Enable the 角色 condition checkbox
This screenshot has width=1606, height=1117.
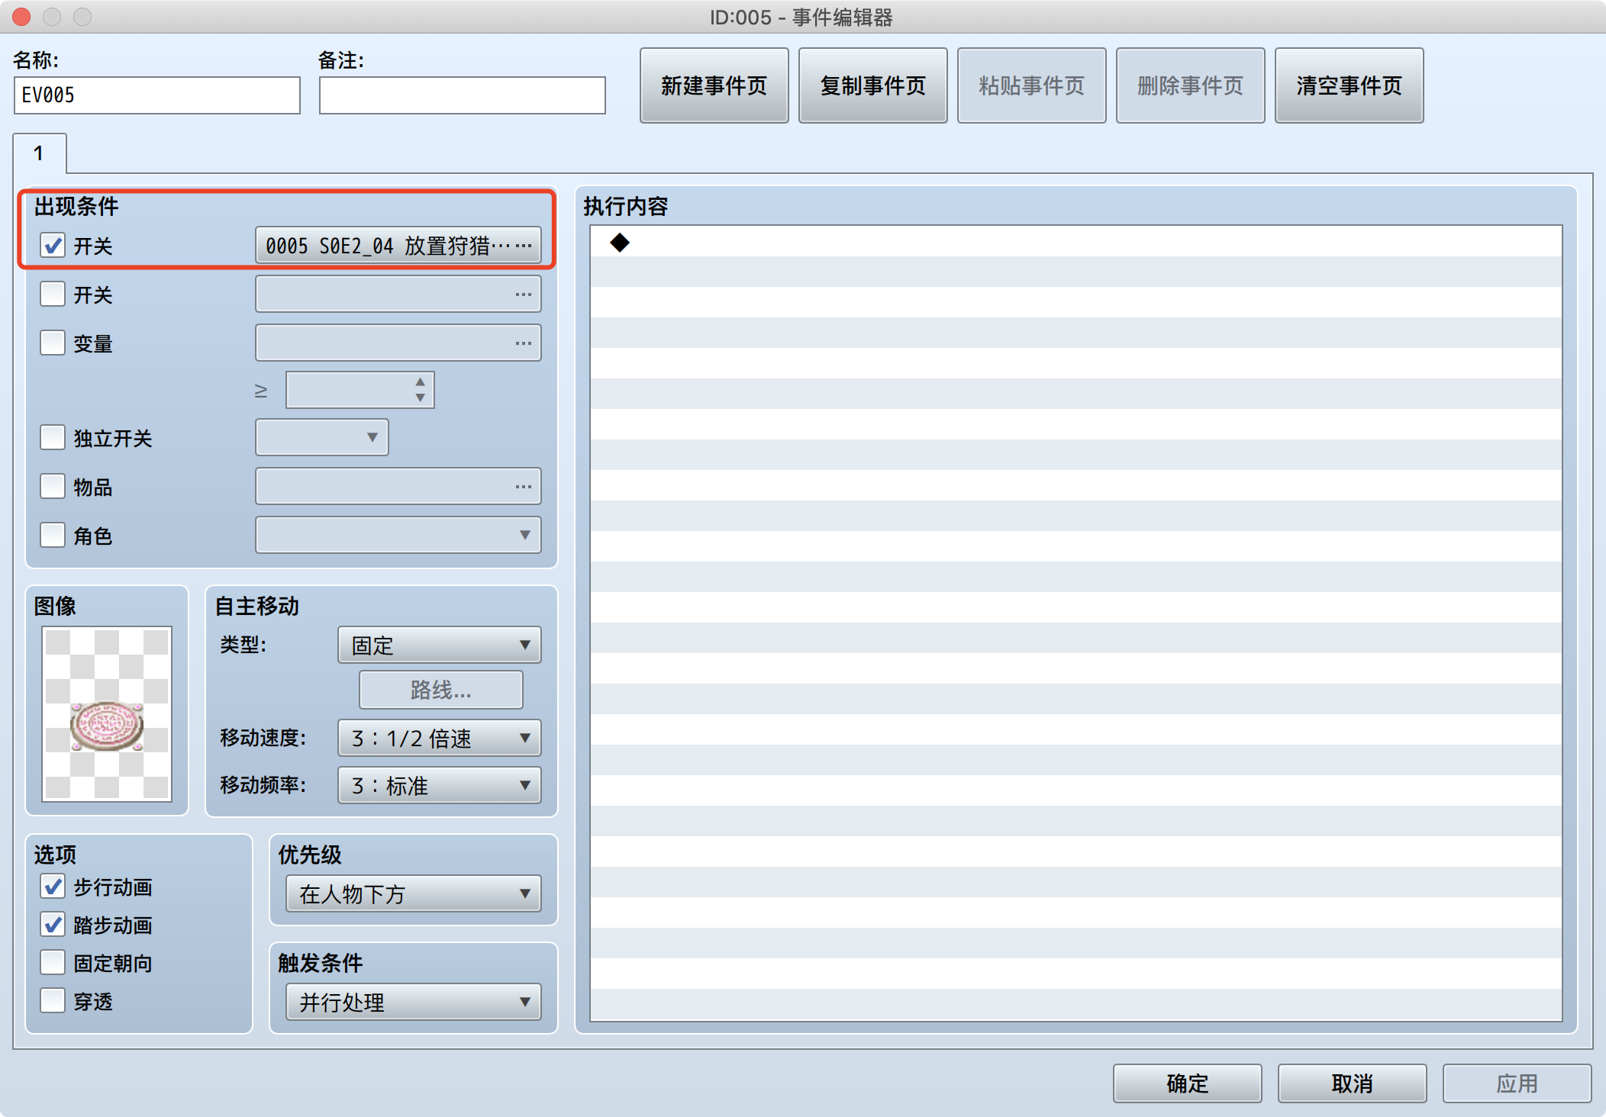pos(53,536)
